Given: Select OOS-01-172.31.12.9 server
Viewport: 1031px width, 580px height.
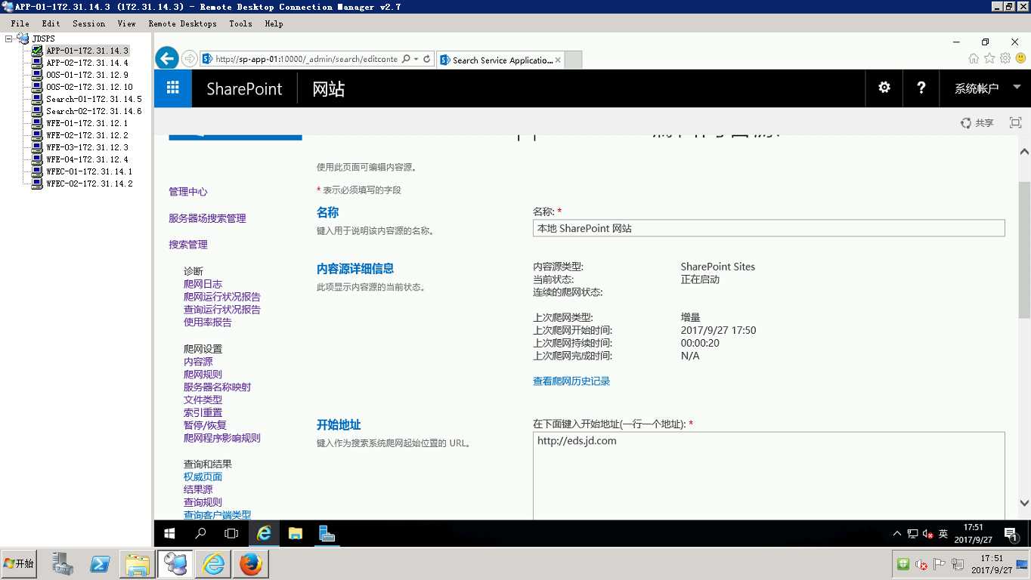Looking at the screenshot, I should (x=87, y=75).
